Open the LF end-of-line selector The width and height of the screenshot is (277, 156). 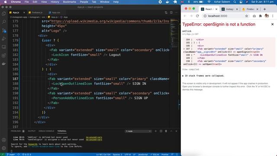(134, 154)
